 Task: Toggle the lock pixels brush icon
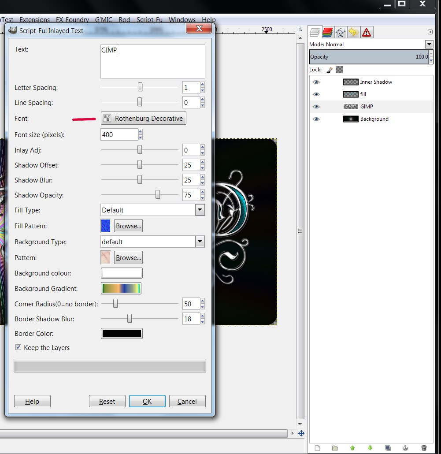[x=330, y=70]
